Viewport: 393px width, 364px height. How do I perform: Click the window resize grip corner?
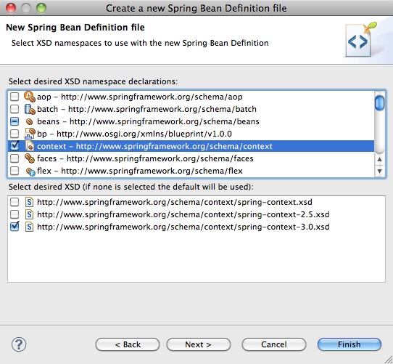tap(388, 359)
